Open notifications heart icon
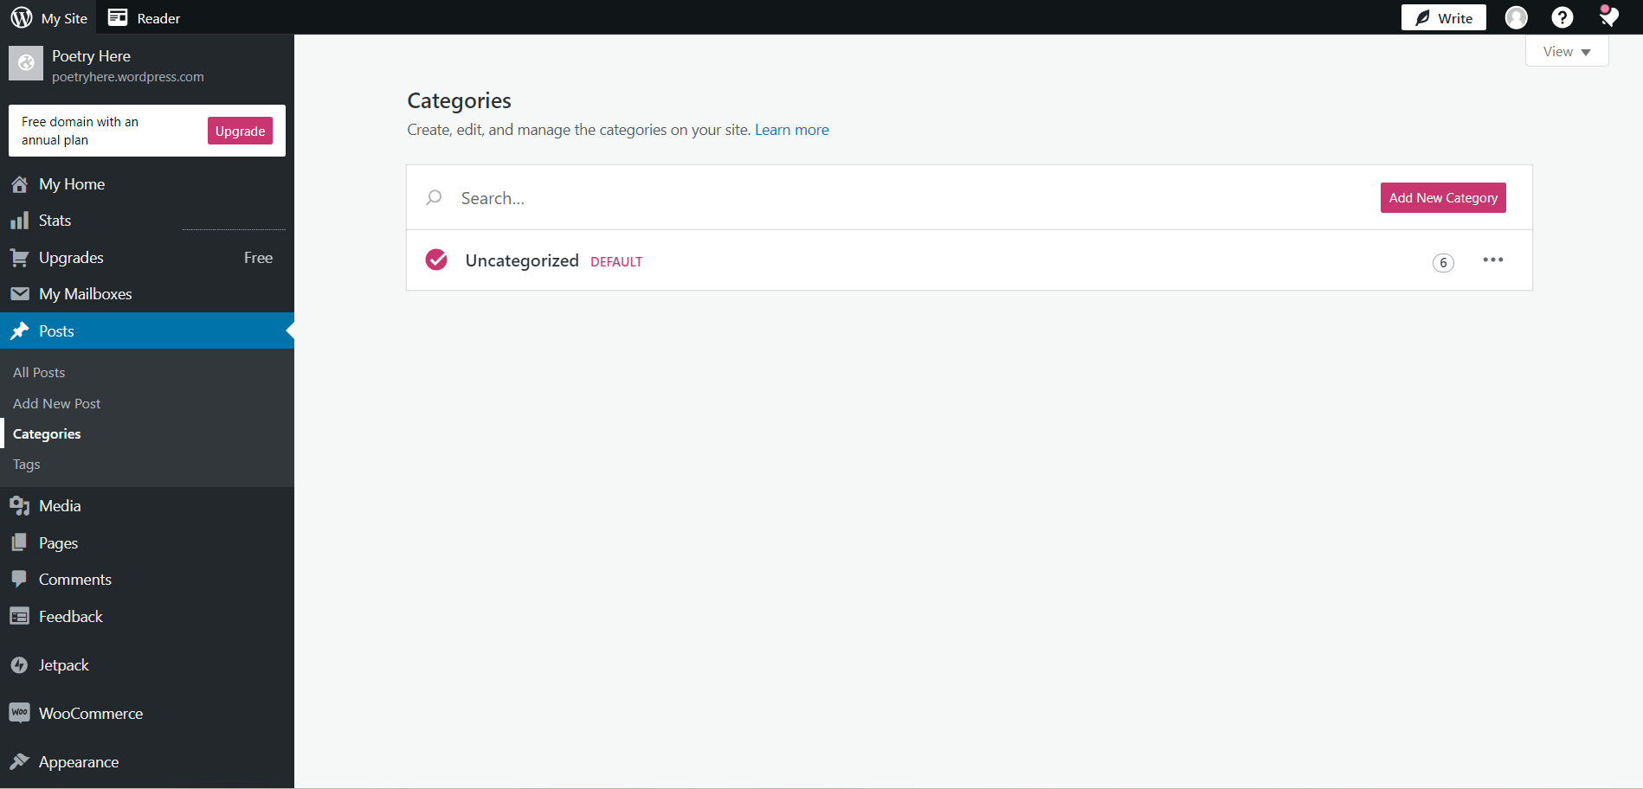1643x789 pixels. pos(1608,16)
